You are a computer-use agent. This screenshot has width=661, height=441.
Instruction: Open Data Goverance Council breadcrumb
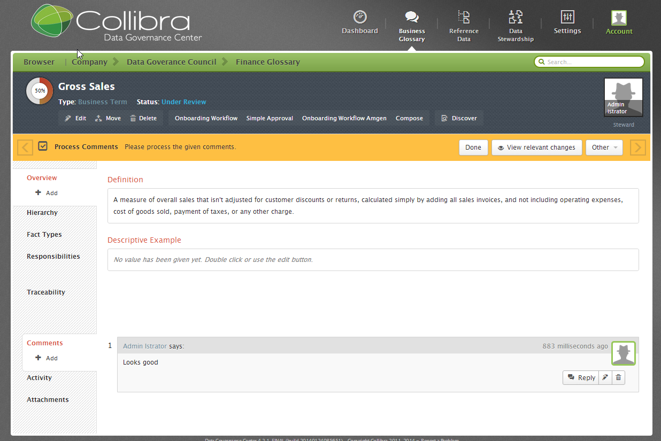[x=172, y=62]
